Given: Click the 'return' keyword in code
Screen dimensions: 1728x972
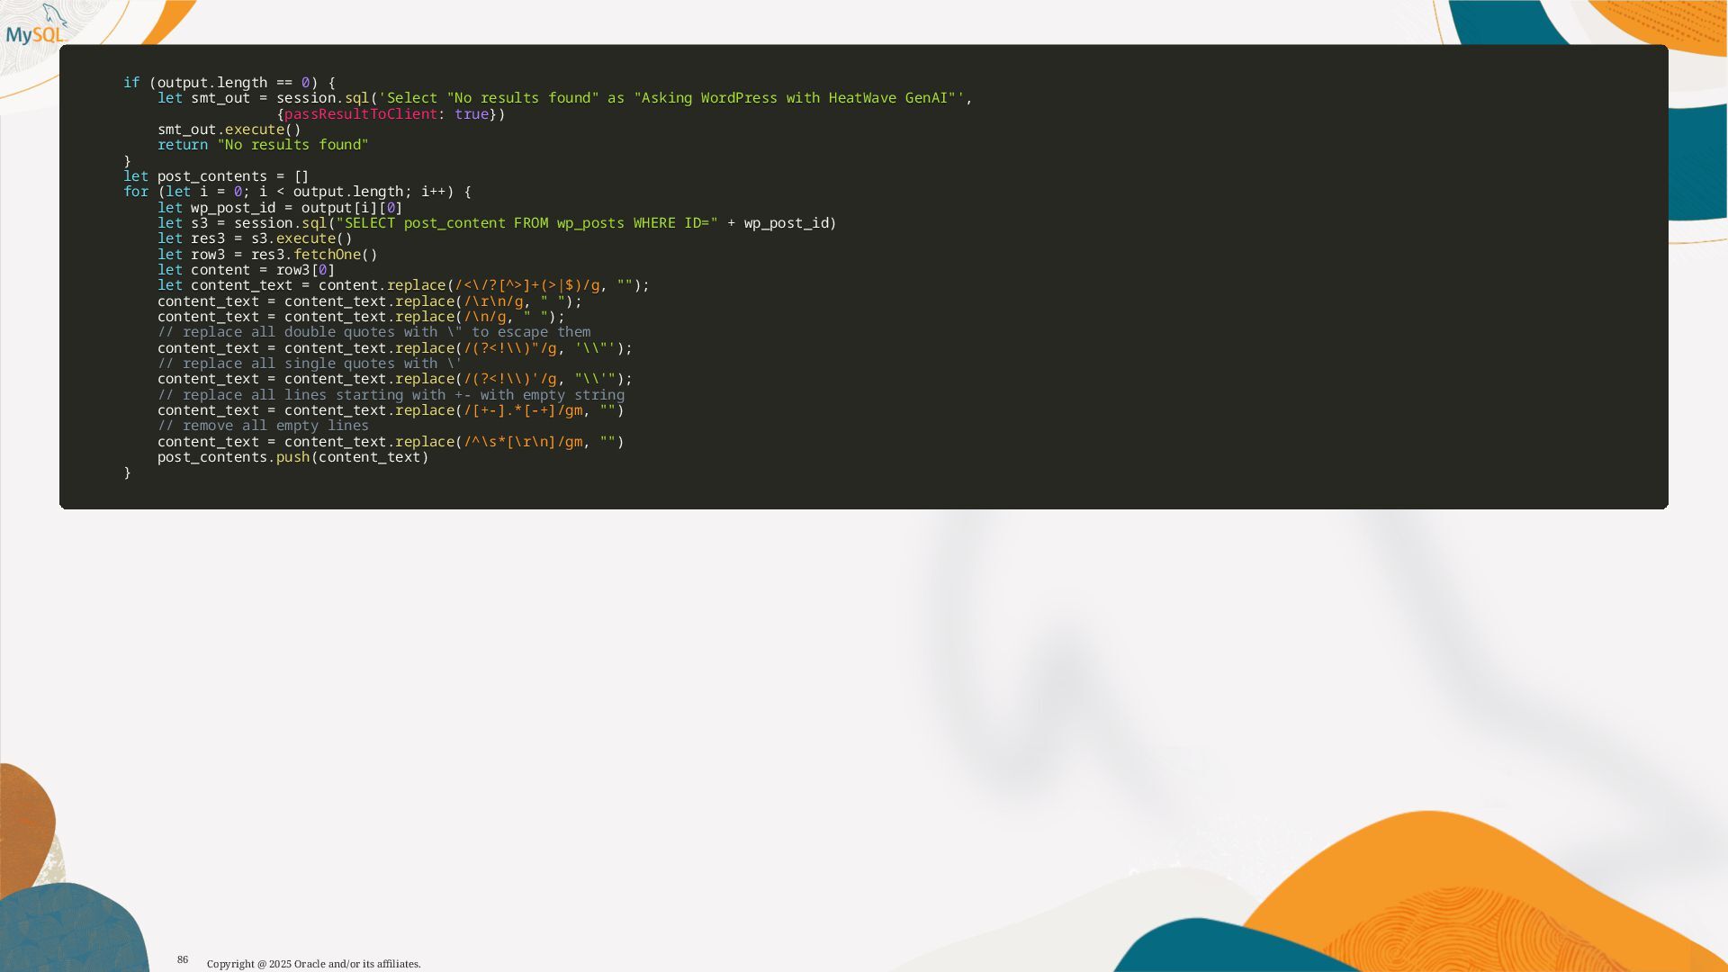Looking at the screenshot, I should [x=182, y=145].
